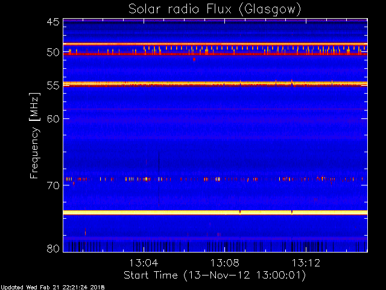Click the black striped region near 80 MHz

click(x=215, y=246)
